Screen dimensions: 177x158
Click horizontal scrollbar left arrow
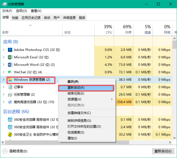(3, 143)
